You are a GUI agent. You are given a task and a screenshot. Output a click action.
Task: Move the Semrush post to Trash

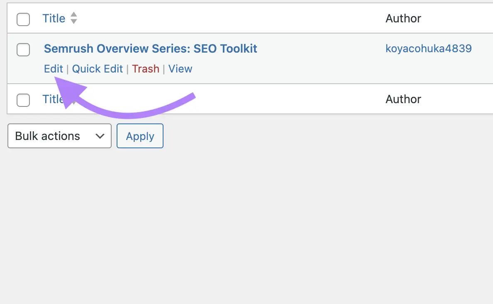tap(146, 69)
